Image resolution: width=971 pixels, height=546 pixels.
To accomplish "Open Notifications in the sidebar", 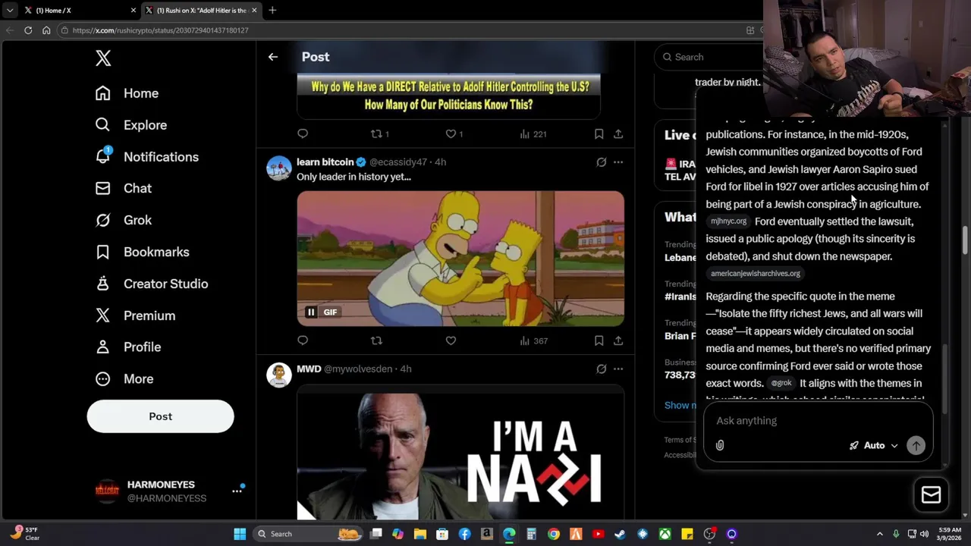I will click(146, 157).
